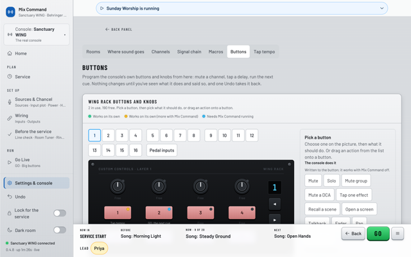
Task: Click the up arrow on the rack layer selector
Action: (275, 204)
